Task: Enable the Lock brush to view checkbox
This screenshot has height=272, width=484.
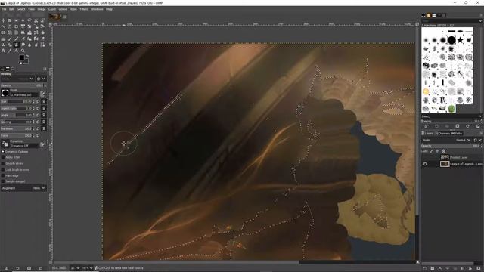Action: 3,169
